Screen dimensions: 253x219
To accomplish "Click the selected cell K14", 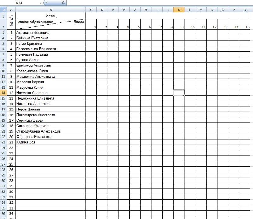I will click(x=179, y=93).
